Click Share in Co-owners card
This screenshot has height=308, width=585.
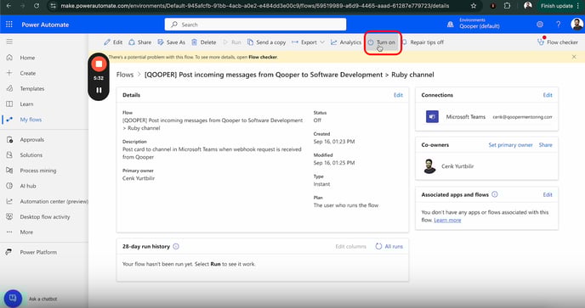tap(545, 145)
